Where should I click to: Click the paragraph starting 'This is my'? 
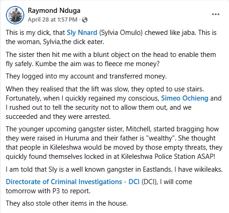pos(111,37)
